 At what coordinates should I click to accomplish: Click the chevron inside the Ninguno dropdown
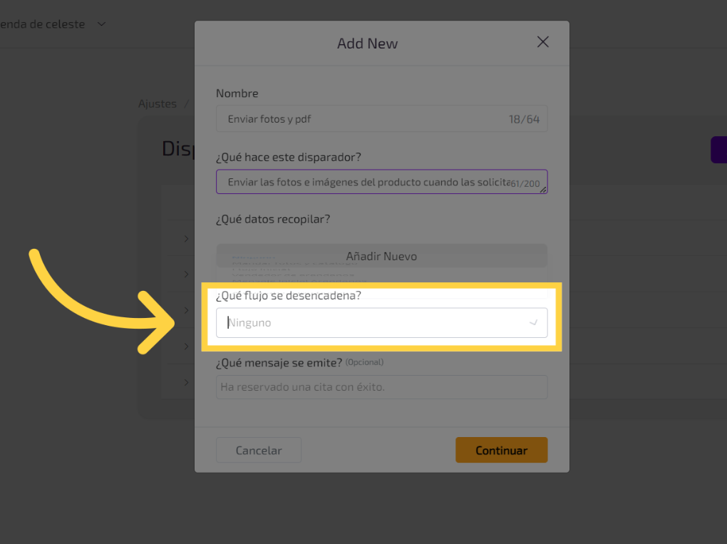533,323
